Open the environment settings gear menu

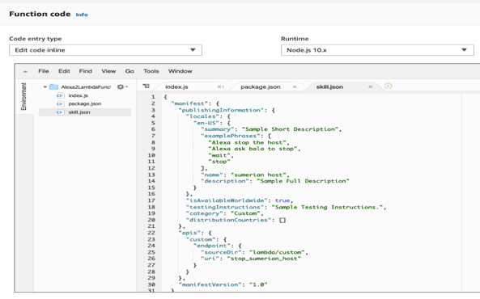click(x=122, y=86)
